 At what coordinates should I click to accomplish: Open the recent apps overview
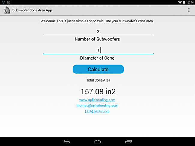pos(129,141)
